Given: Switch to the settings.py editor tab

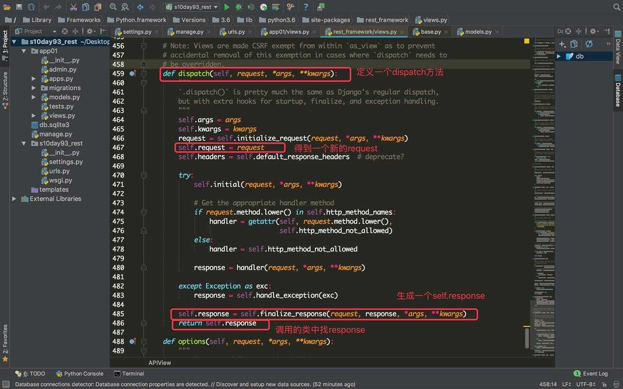Looking at the screenshot, I should coord(137,32).
